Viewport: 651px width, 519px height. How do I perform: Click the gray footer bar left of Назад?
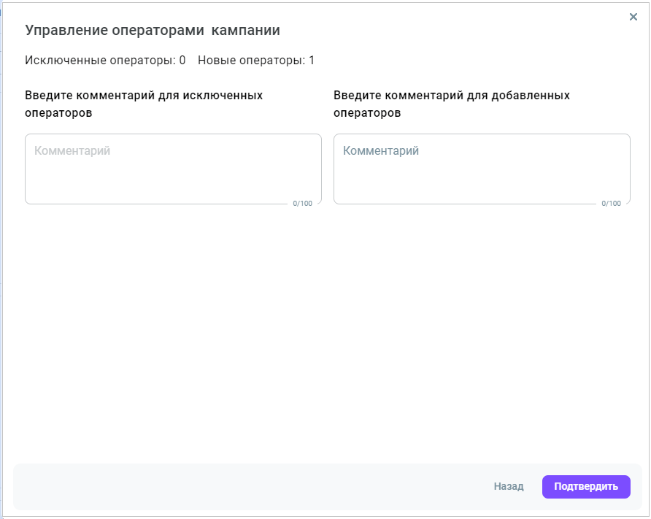click(x=248, y=487)
